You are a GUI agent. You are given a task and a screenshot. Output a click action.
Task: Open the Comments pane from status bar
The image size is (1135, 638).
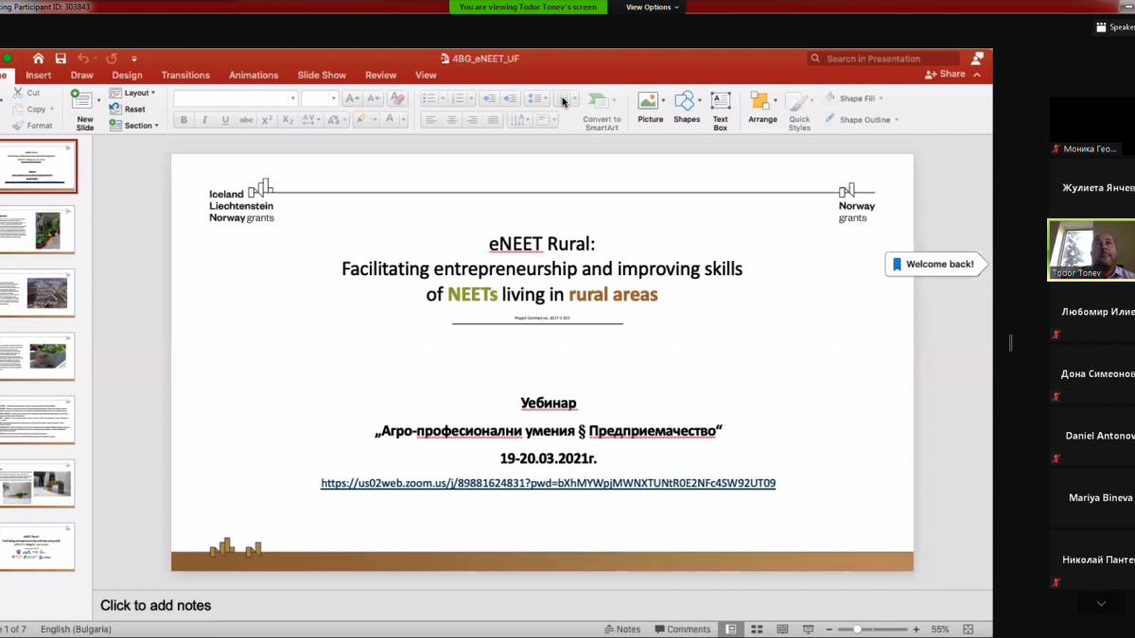682,629
